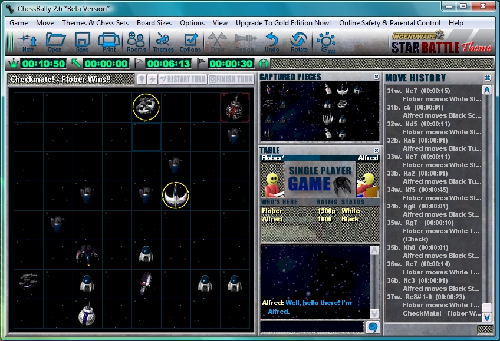Rotate the board with the Rotate icon
Screen dimensions: 500x341
(x=299, y=42)
